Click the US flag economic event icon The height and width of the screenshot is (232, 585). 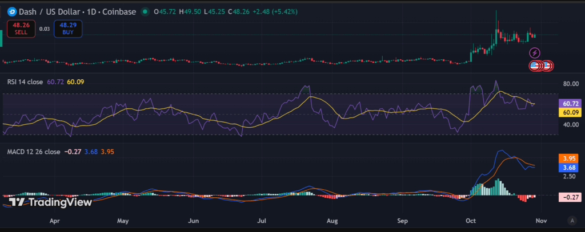point(535,66)
